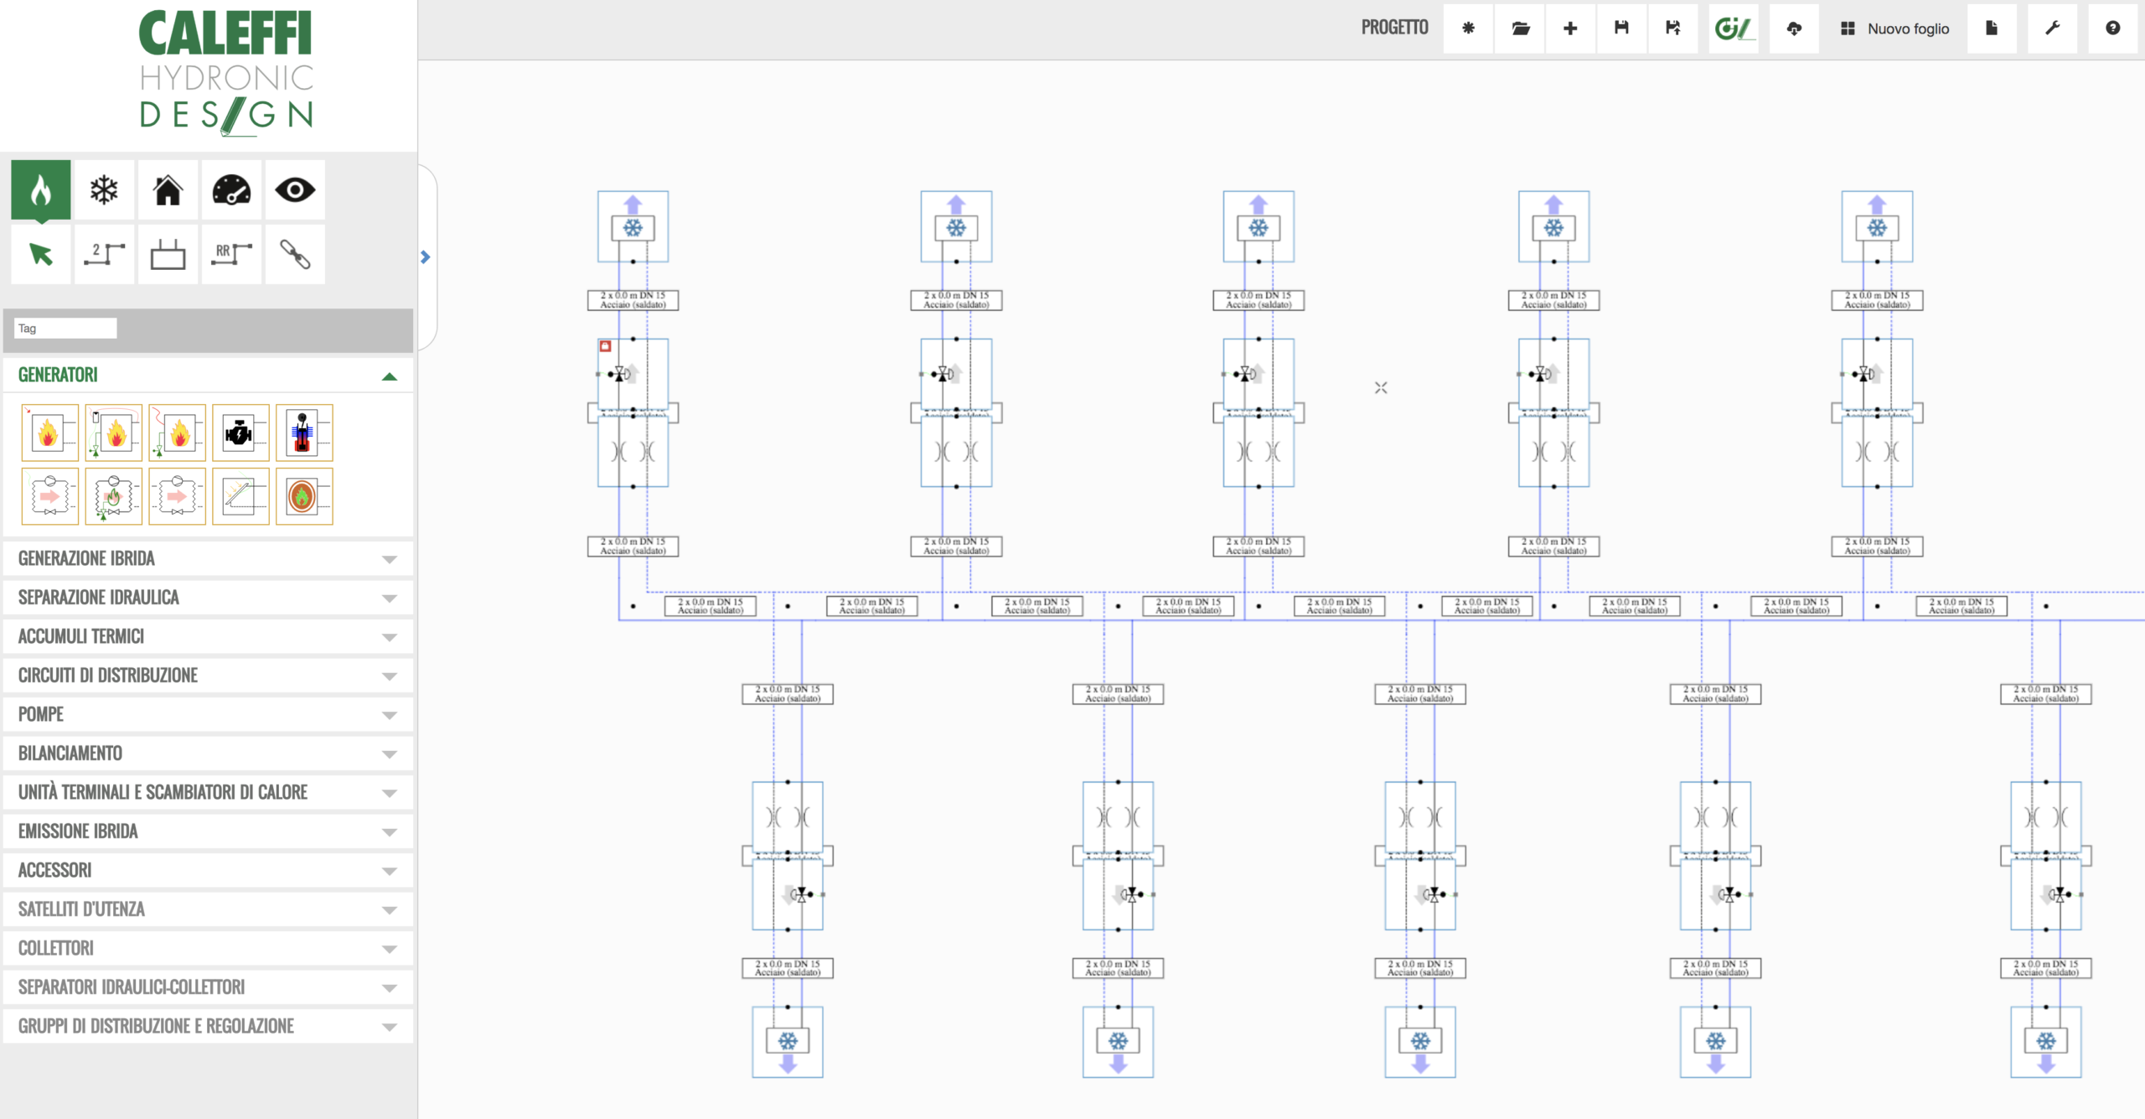Add the electric engine generator component
The image size is (2145, 1119).
pyautogui.click(x=240, y=433)
